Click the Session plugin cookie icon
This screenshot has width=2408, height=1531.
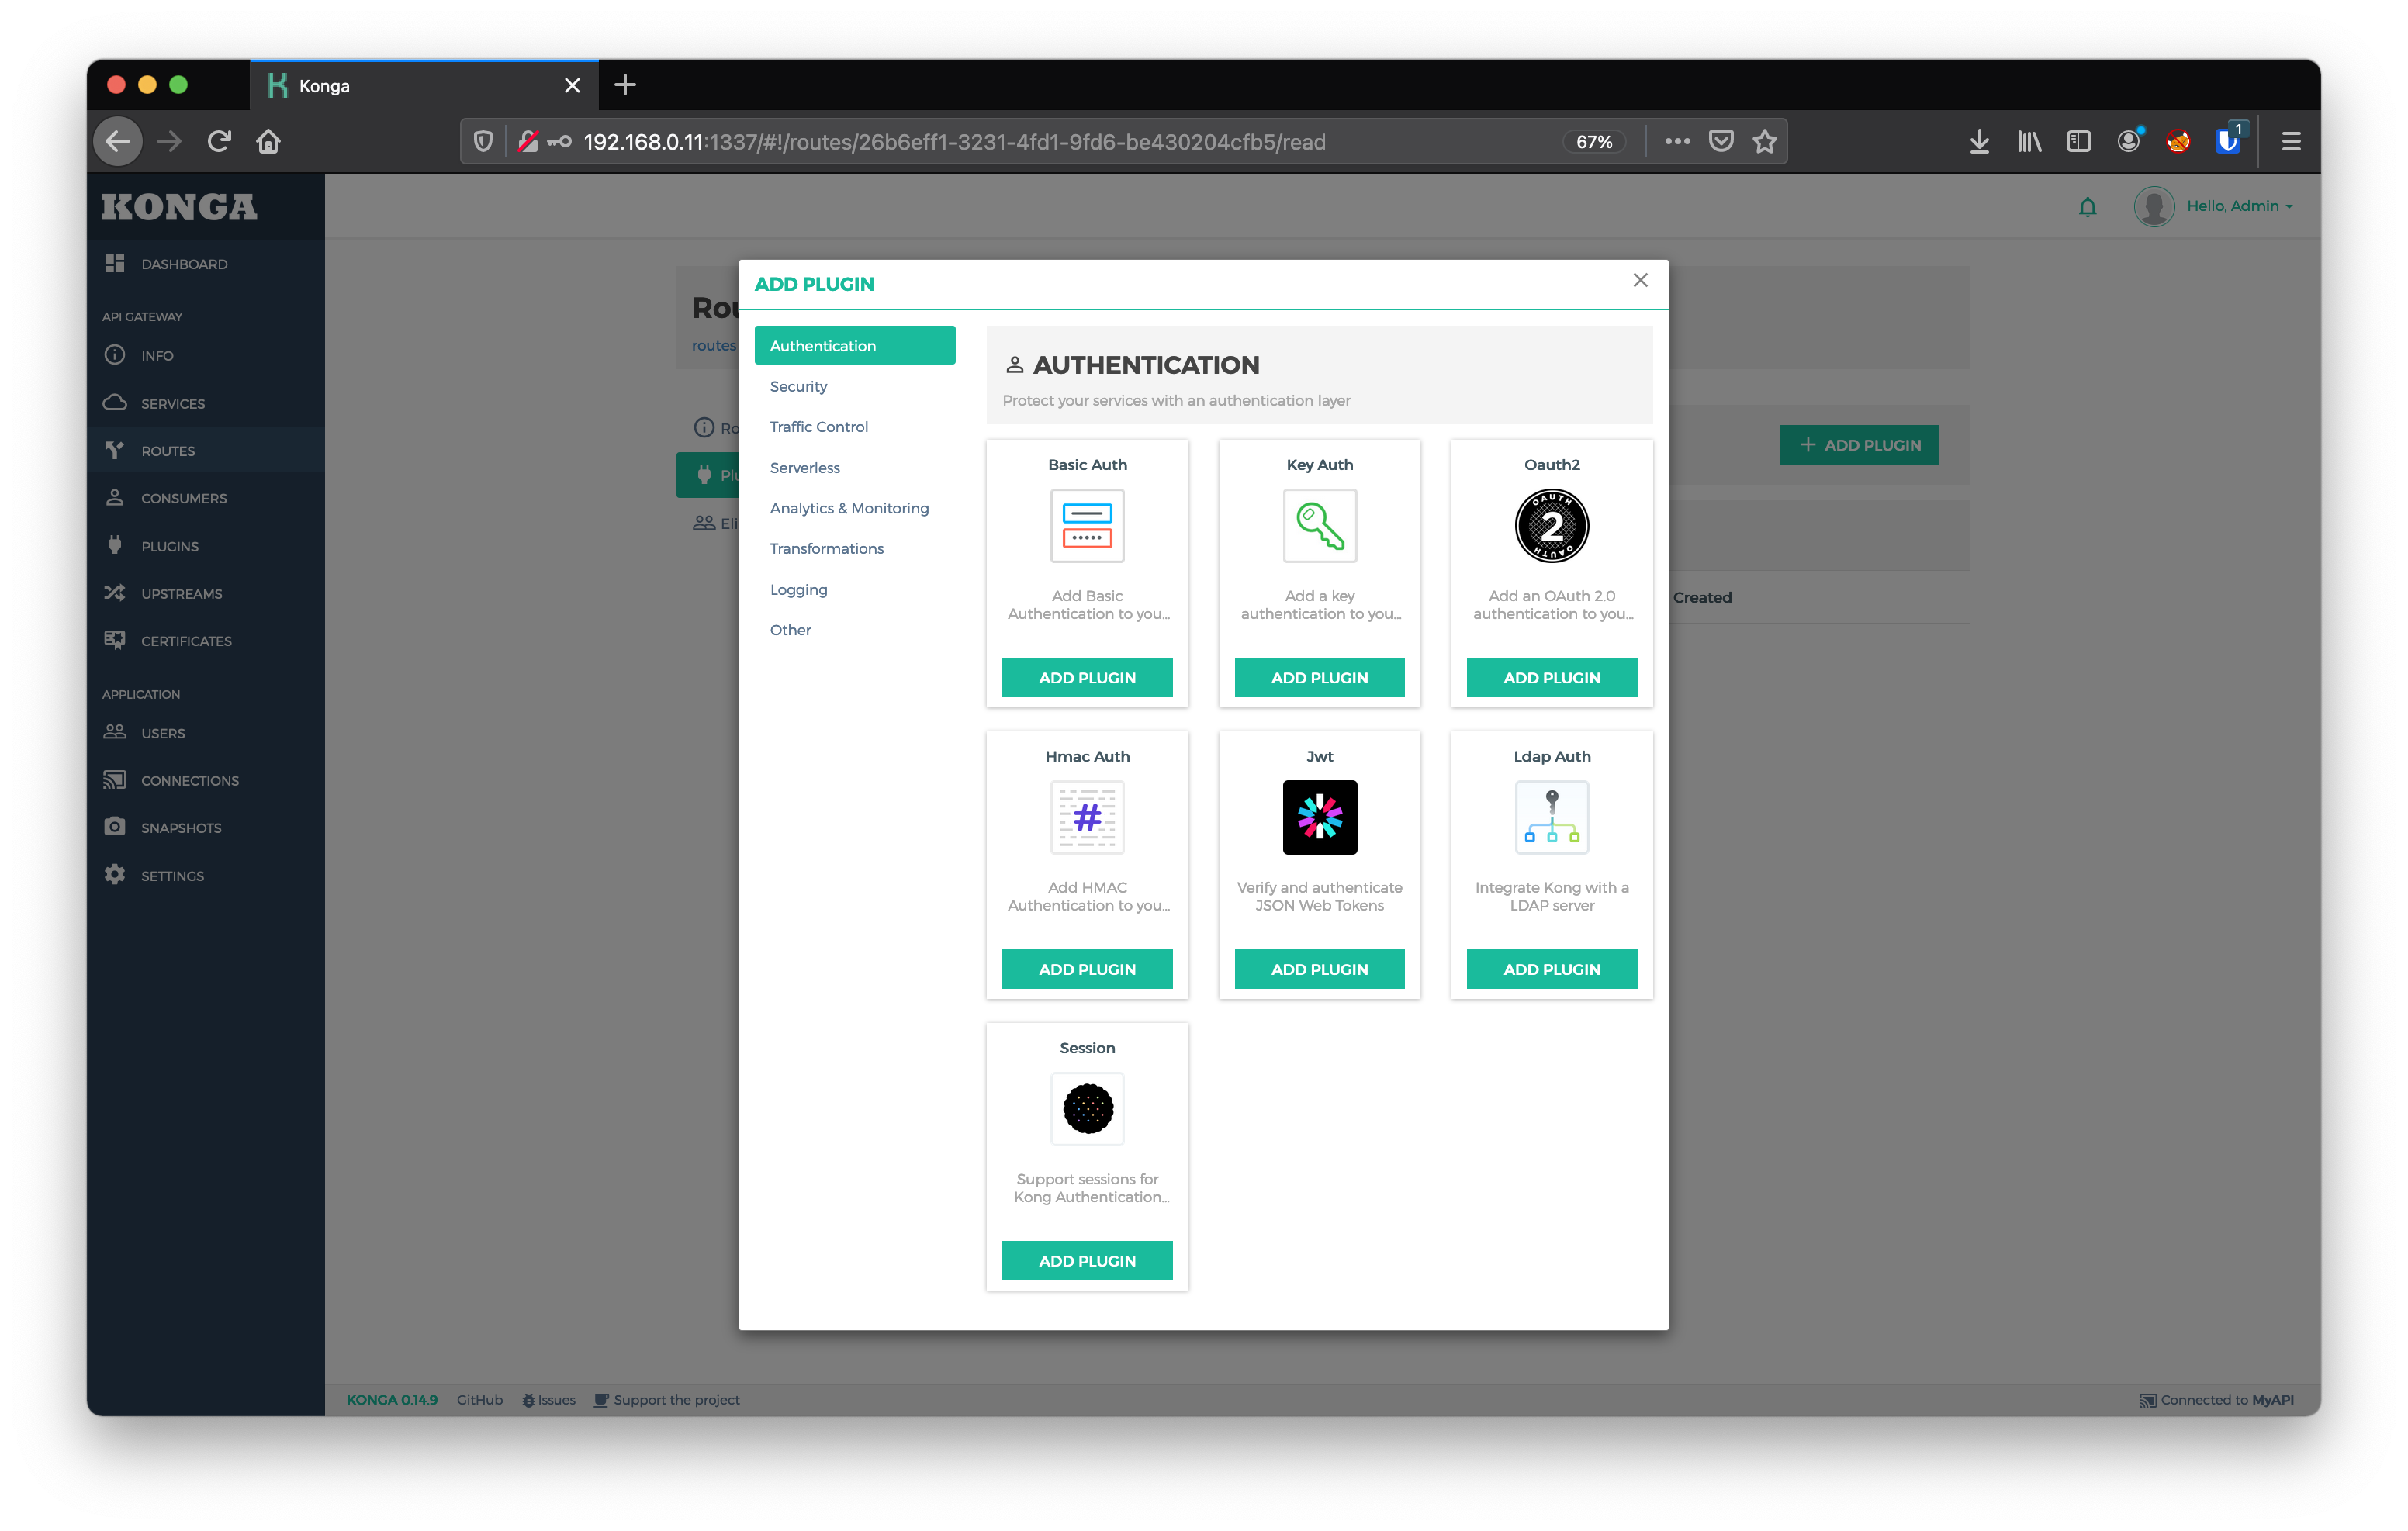pyautogui.click(x=1087, y=1108)
